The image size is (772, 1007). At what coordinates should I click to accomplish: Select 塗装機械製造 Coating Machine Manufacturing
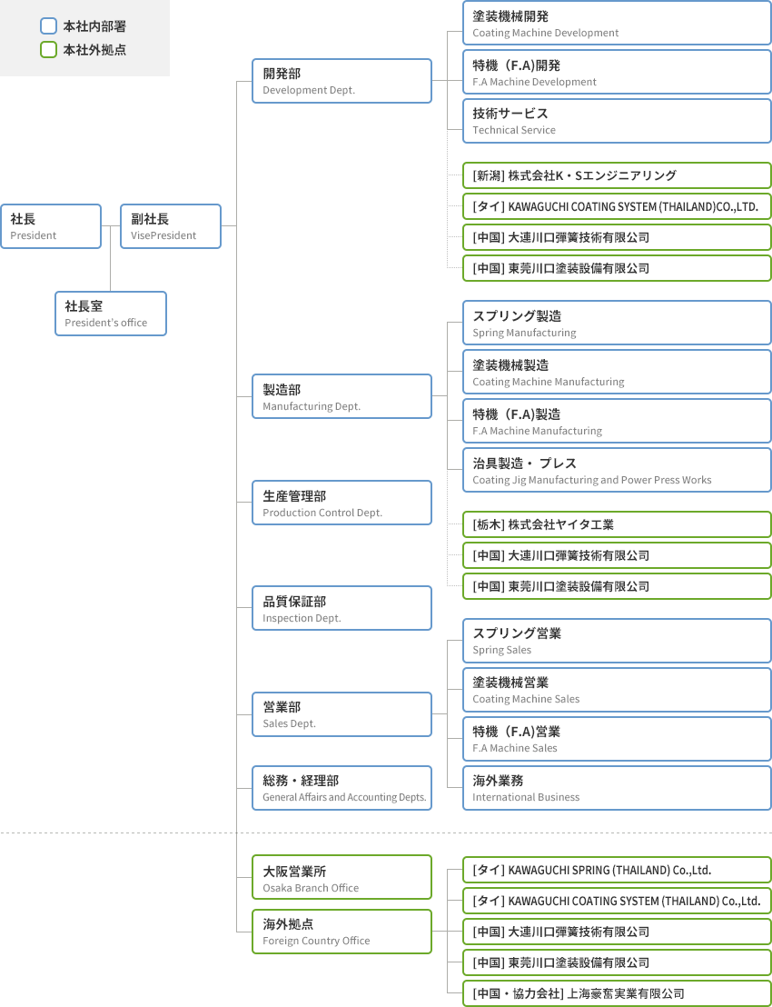617,372
